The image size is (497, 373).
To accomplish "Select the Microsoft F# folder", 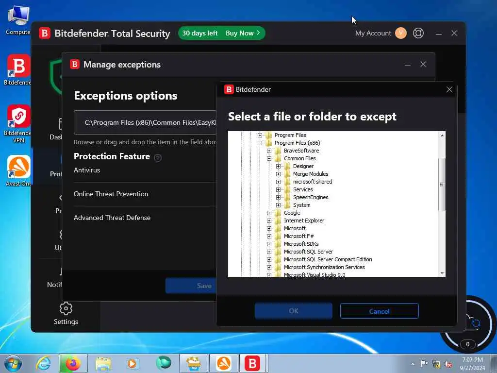I will [298, 236].
